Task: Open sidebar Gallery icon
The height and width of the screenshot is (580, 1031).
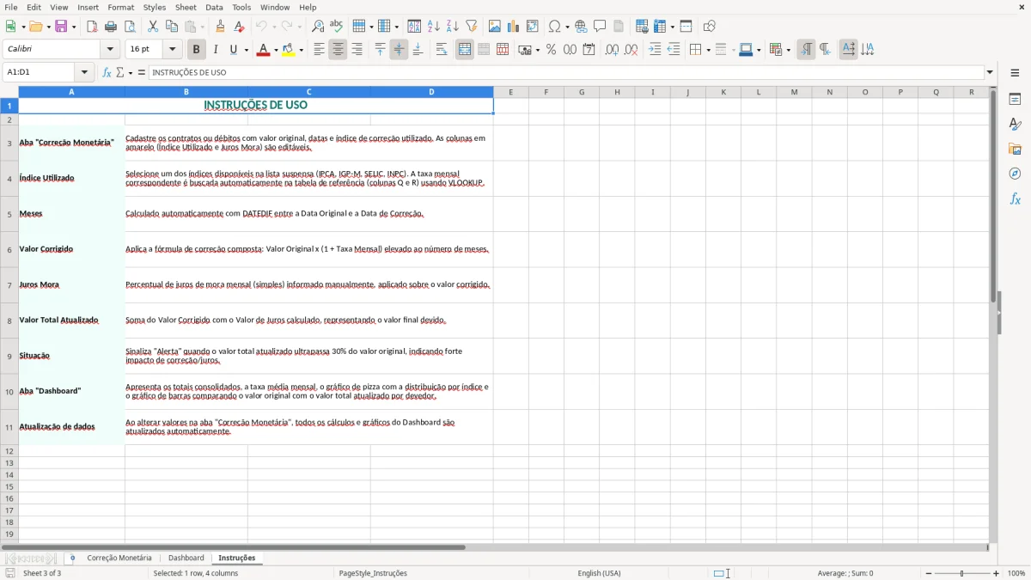Action: (x=1015, y=150)
